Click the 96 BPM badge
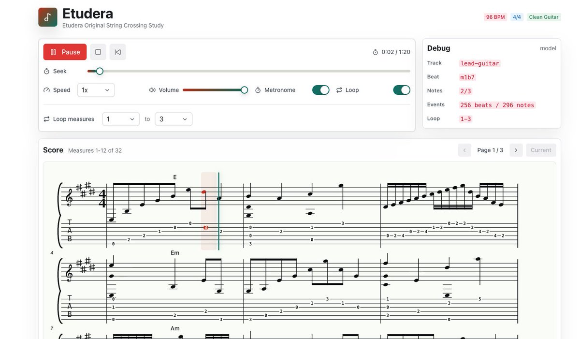 click(495, 17)
